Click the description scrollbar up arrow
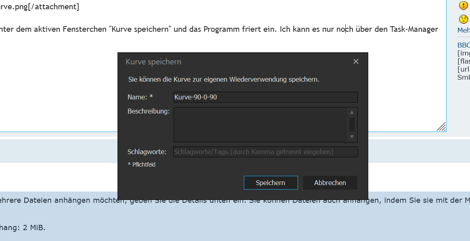Image resolution: width=470 pixels, height=241 pixels. coord(352,112)
